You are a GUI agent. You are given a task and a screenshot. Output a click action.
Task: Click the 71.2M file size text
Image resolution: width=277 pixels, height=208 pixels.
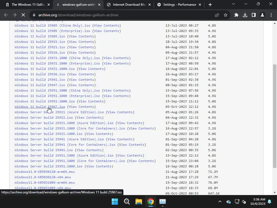tap(213, 172)
